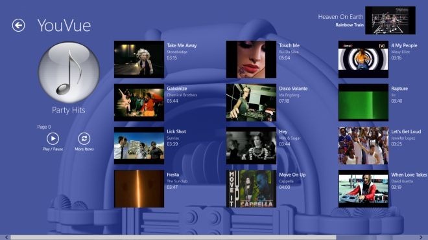Click the back arrow next to YouVue
428x240 pixels.
18,25
